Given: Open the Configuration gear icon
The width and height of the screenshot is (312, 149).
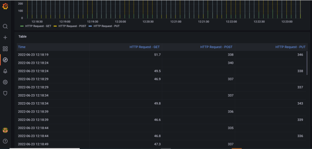Looking at the screenshot, I should (x=5, y=82).
